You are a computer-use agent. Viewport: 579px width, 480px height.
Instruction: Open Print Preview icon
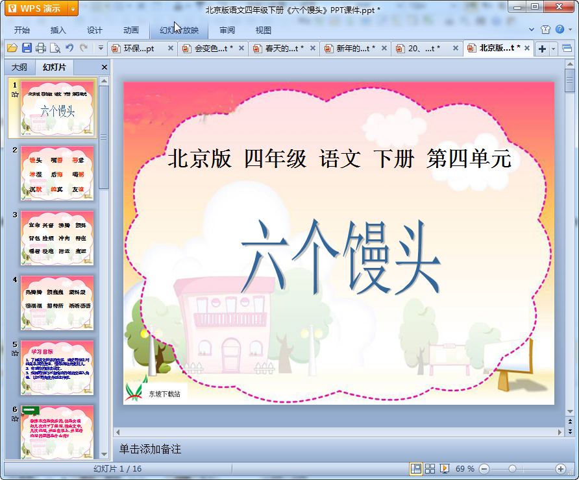coord(55,48)
